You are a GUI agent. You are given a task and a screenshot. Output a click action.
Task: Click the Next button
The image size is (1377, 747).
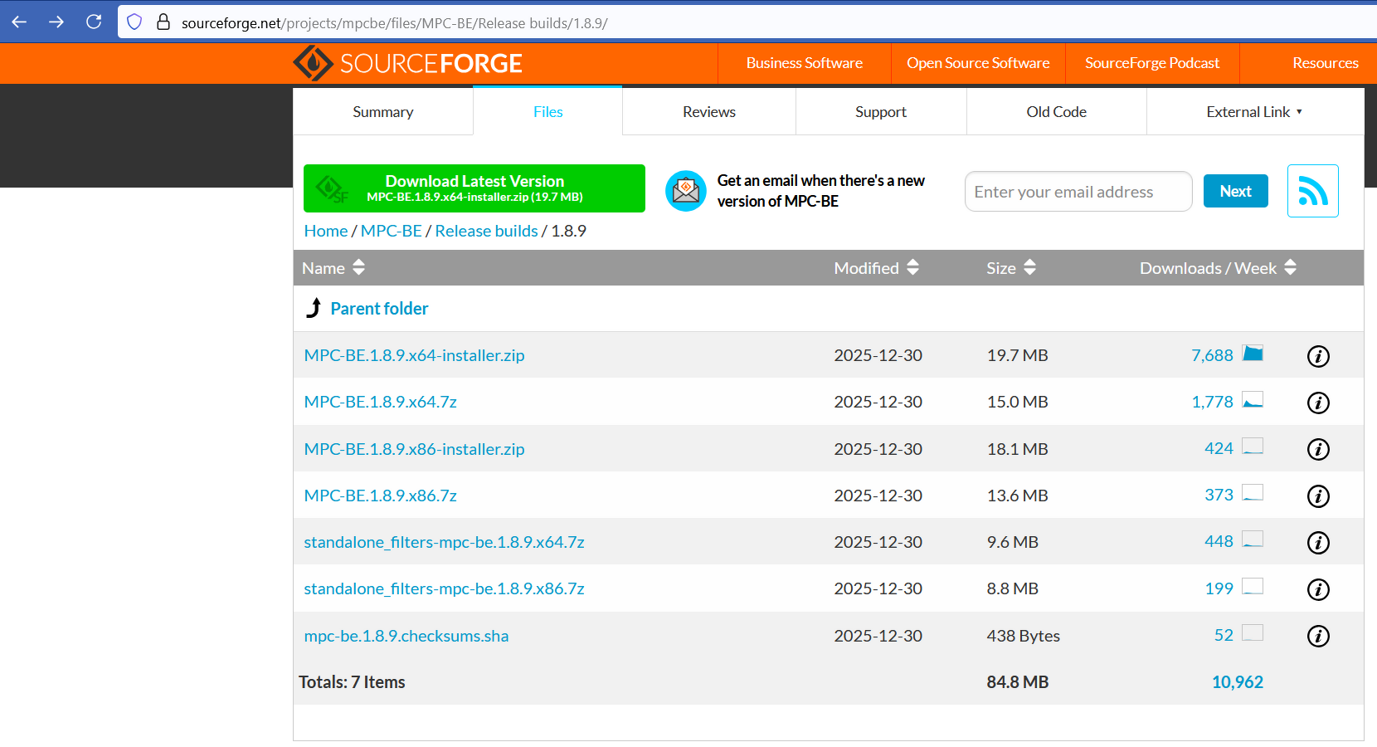1236,191
